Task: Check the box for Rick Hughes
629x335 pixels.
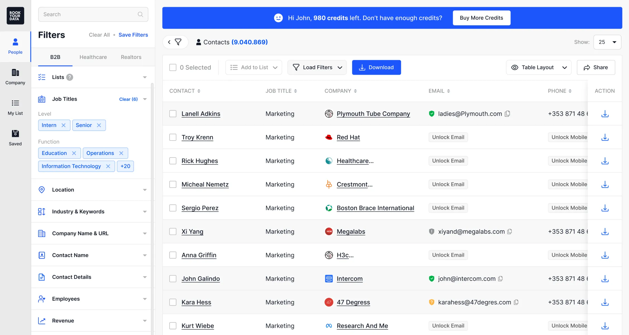Action: (x=173, y=161)
